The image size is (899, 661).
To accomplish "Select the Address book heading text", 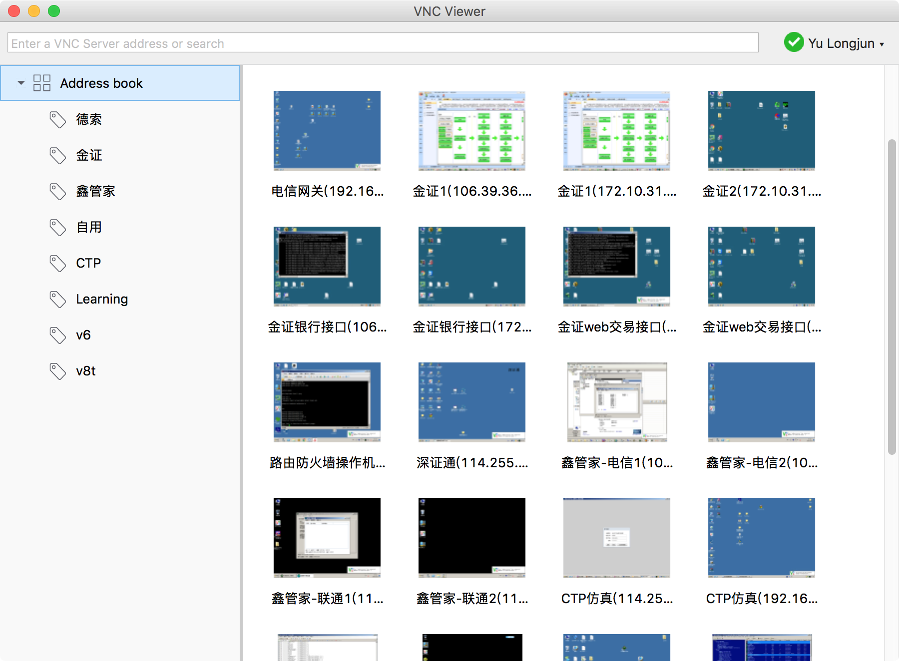I will click(x=101, y=83).
